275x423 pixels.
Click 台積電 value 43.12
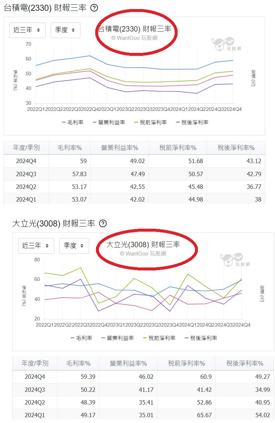click(254, 161)
